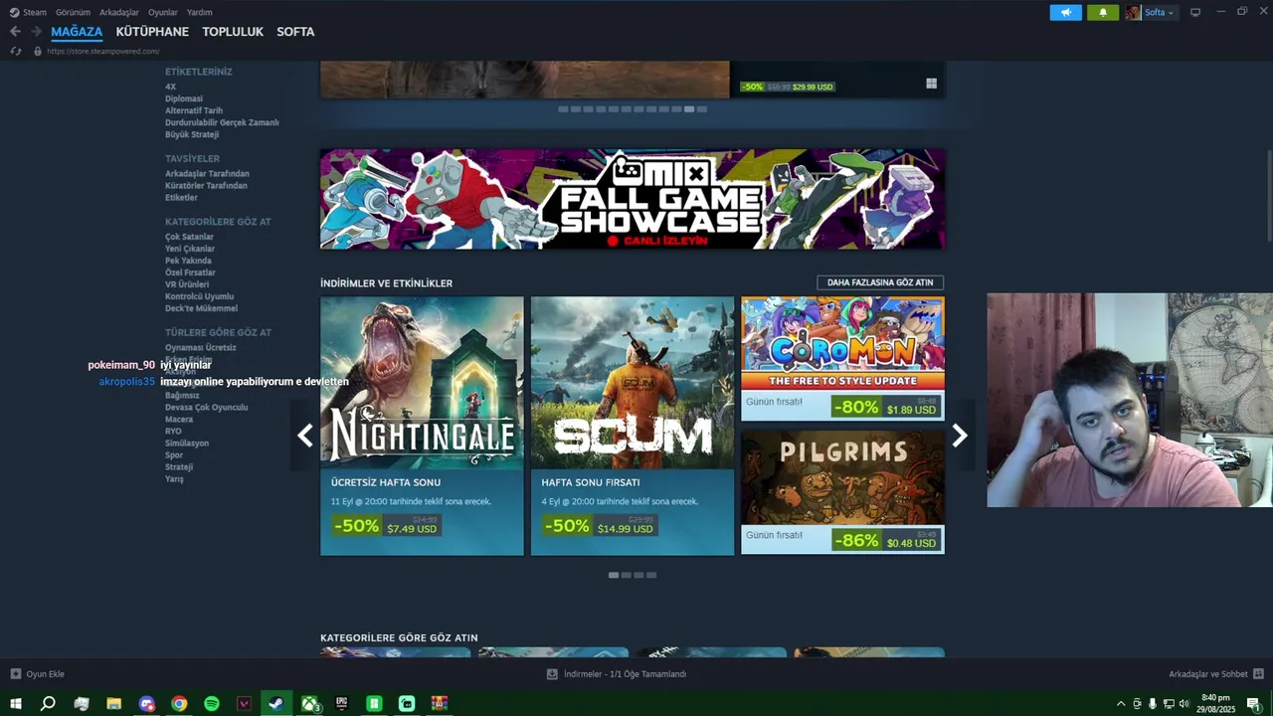Go back with the navigation arrow
Viewport: 1273px width, 716px height.
(15, 32)
